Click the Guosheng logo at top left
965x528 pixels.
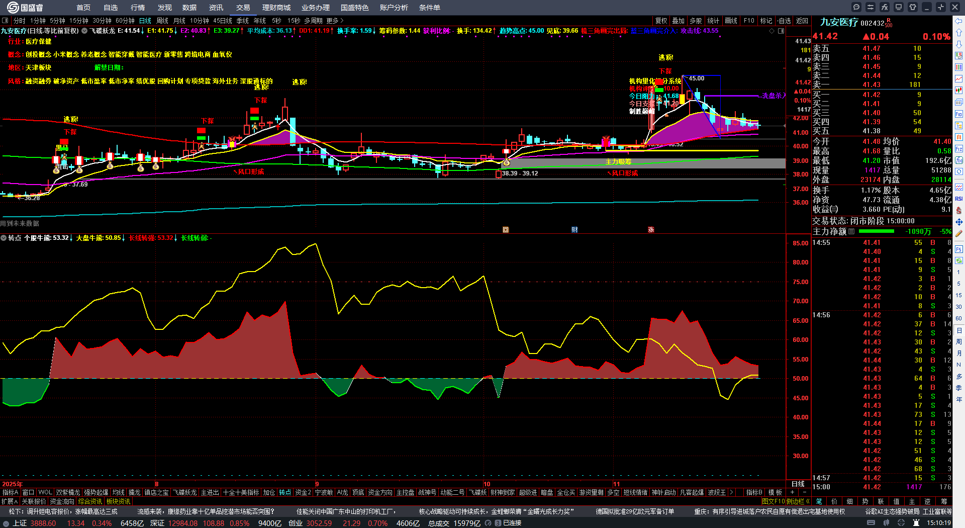pyautogui.click(x=25, y=8)
